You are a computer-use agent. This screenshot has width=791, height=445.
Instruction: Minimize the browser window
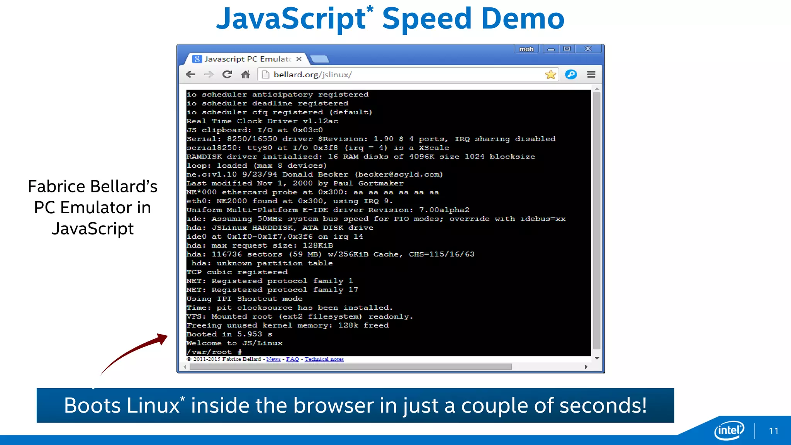pos(551,49)
